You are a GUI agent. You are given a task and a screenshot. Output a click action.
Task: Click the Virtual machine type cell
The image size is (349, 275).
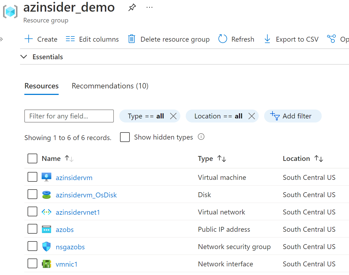[222, 177]
